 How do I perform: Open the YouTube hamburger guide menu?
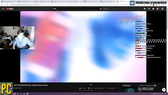click(x=3, y=9)
